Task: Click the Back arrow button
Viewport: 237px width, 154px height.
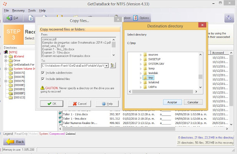Action: [14, 142]
